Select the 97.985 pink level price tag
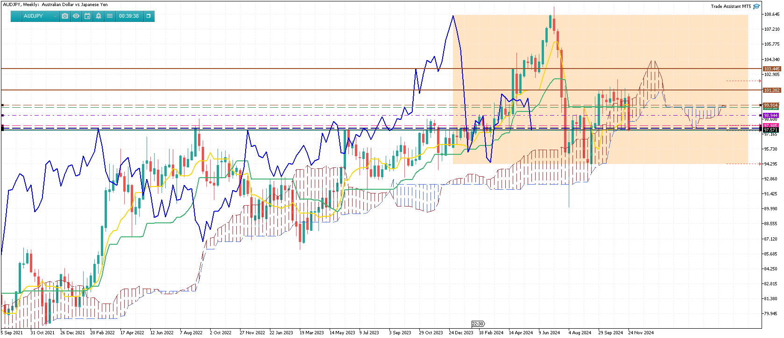This screenshot has height=338, width=784. point(771,125)
